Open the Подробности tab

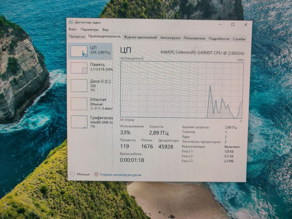pyautogui.click(x=219, y=39)
